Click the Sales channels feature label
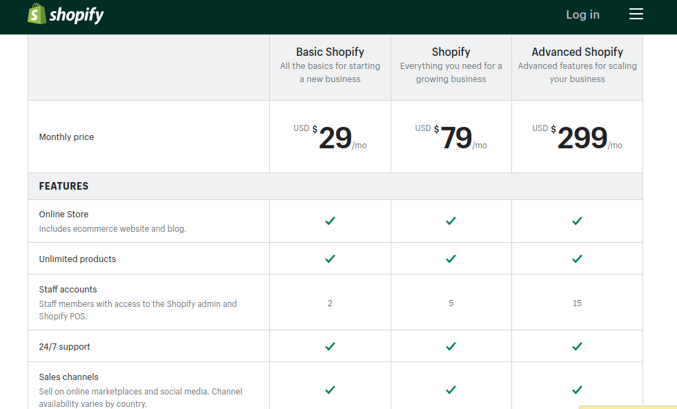677x409 pixels. [68, 377]
